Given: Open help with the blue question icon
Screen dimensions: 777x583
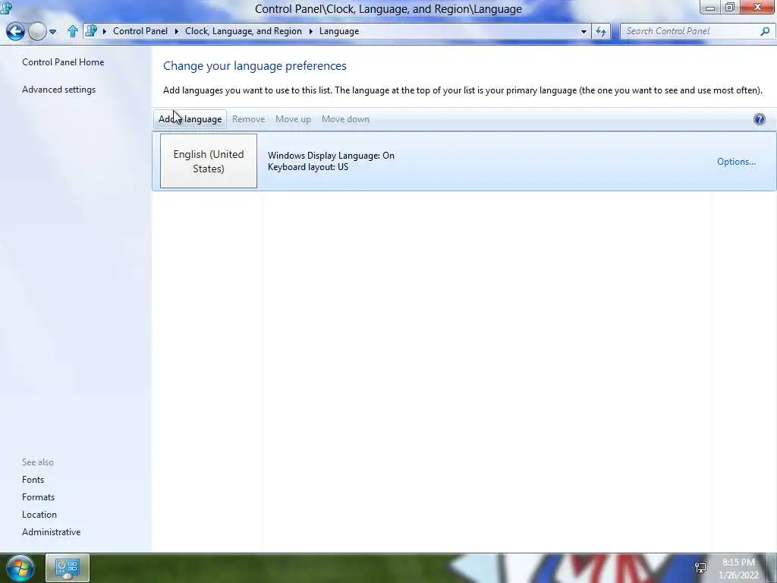Looking at the screenshot, I should tap(759, 119).
